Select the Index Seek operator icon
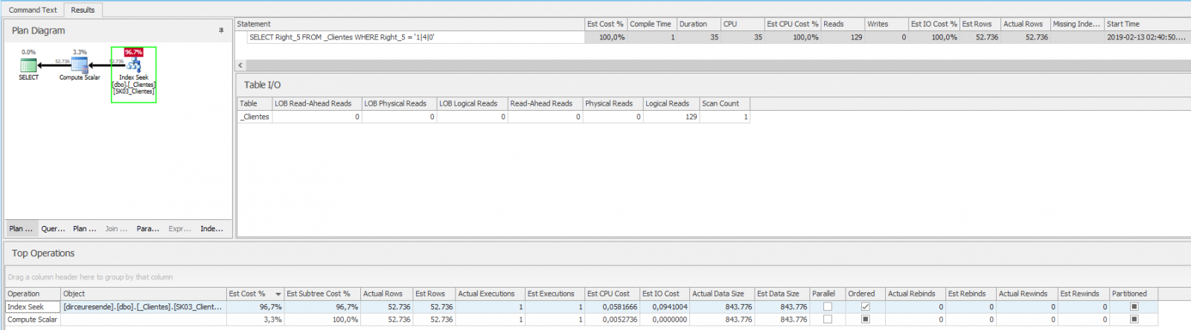 pyautogui.click(x=133, y=65)
